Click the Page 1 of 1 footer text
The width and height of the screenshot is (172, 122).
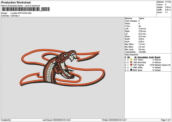point(165,120)
